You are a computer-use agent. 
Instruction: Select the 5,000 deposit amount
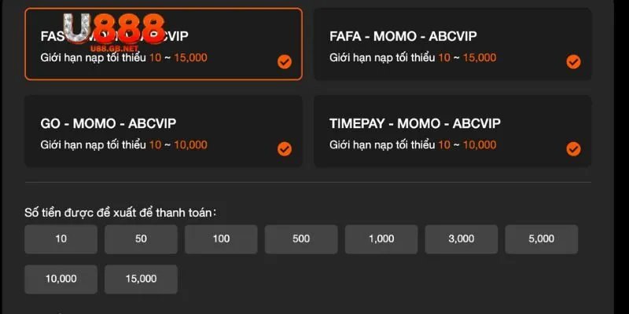pos(542,239)
